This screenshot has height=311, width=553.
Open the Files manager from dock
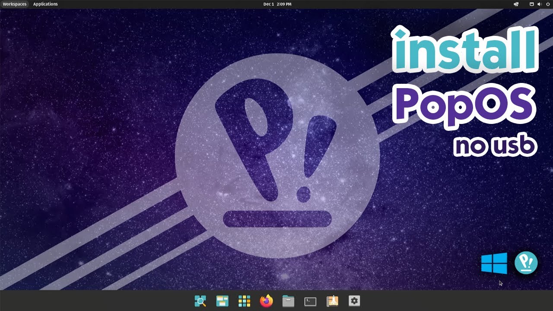coord(288,301)
